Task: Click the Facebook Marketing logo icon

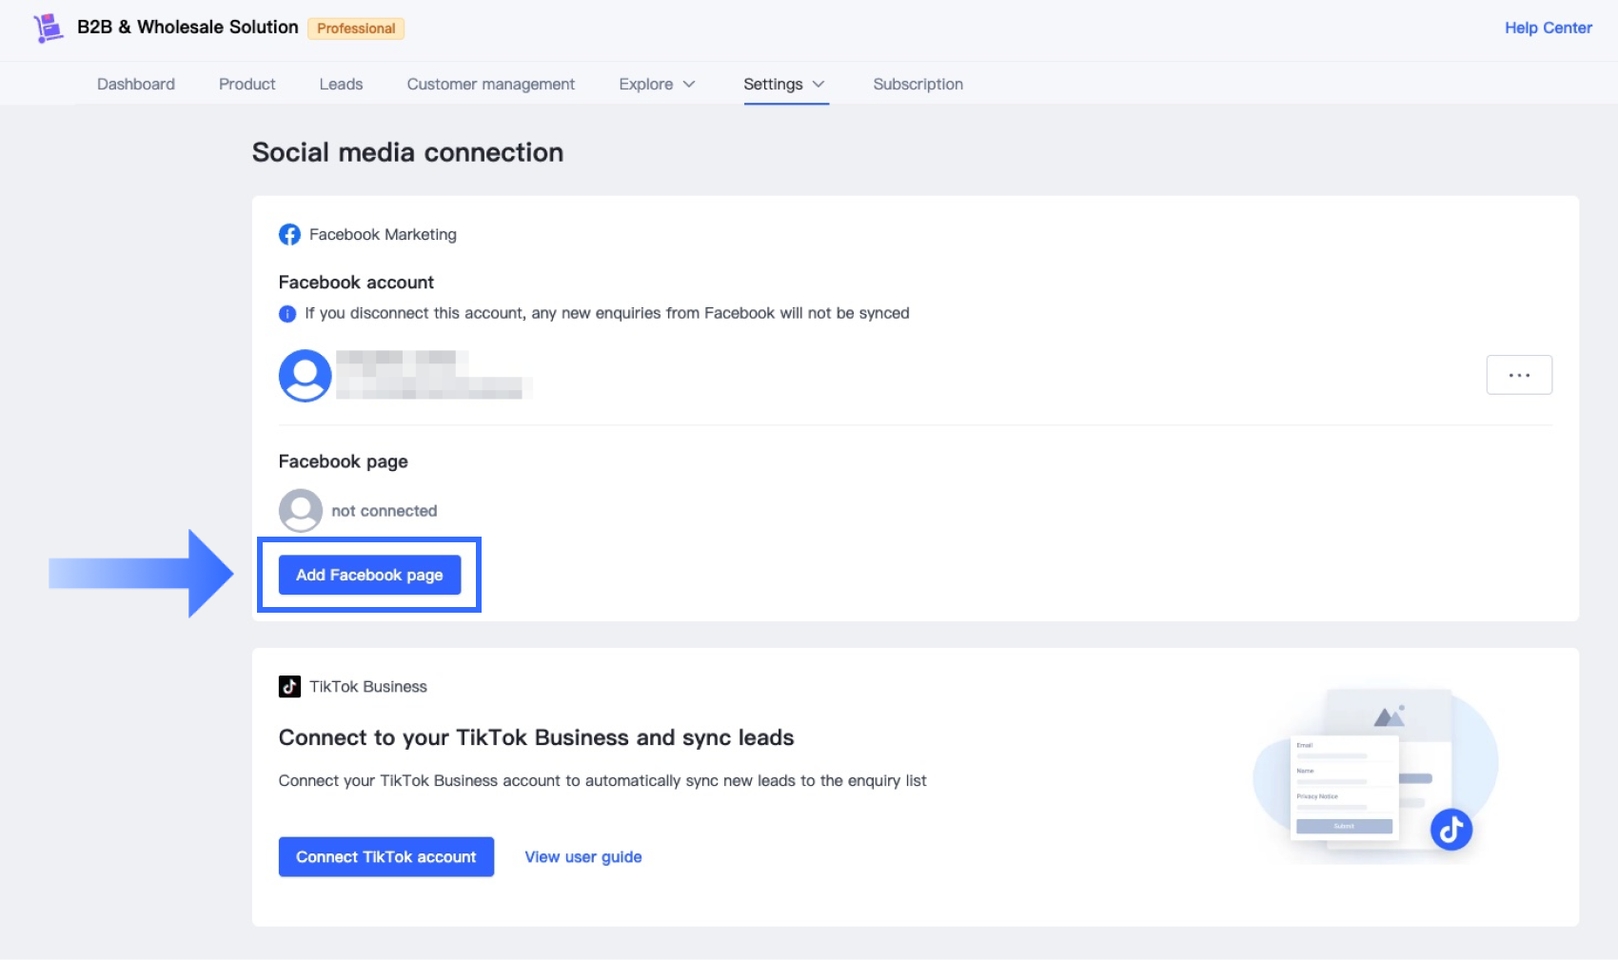Action: pyautogui.click(x=289, y=235)
